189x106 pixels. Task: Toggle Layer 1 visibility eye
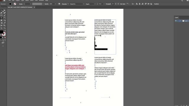176,21
